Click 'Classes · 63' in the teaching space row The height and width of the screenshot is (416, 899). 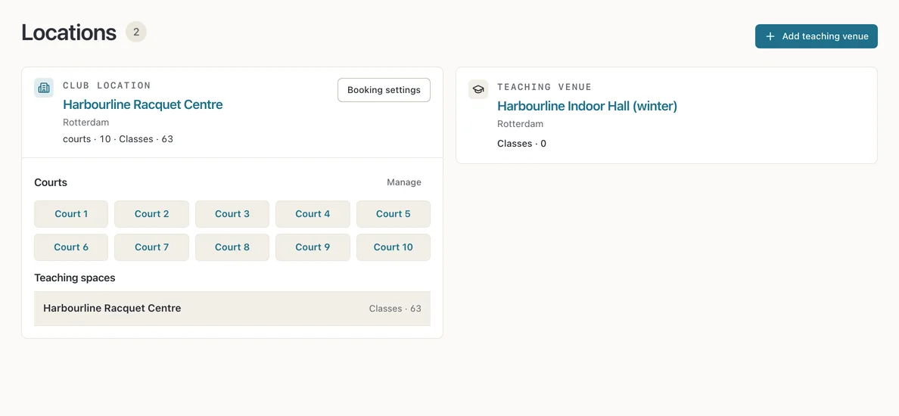click(395, 309)
